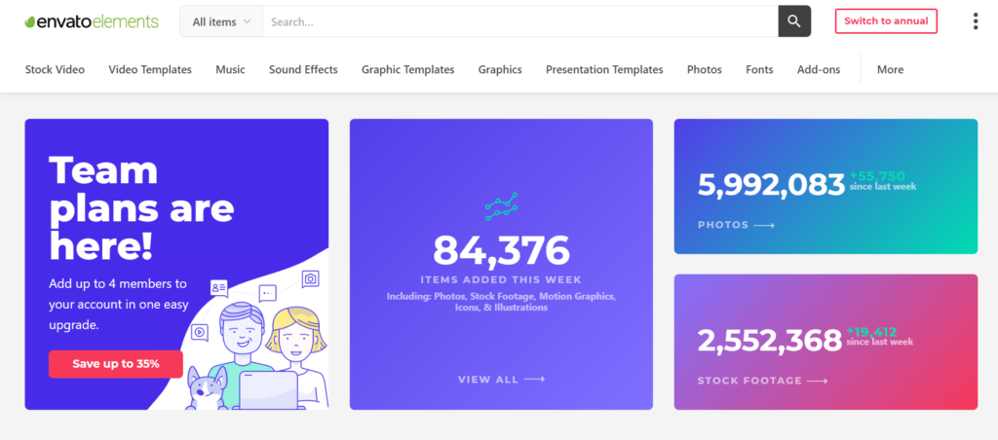Viewport: 998px width, 440px height.
Task: Open the Graphics category
Action: coord(500,70)
